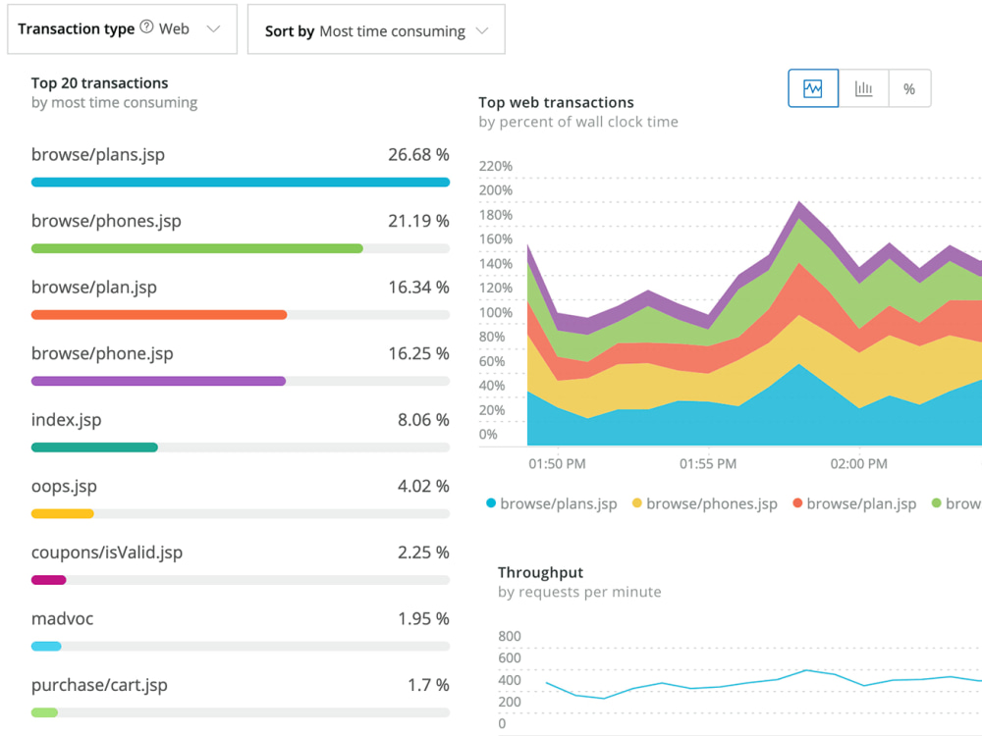
Task: Click the orange browse/plan.jsp progress bar
Action: point(159,315)
